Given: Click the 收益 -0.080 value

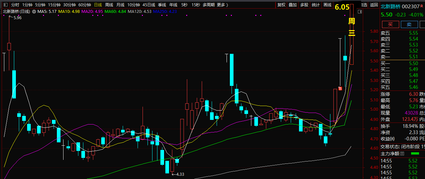Looking at the screenshot, I should tap(411, 139).
